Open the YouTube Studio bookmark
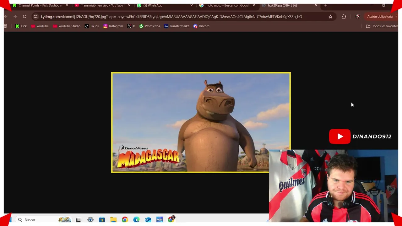This screenshot has width=402, height=226. coord(67,26)
